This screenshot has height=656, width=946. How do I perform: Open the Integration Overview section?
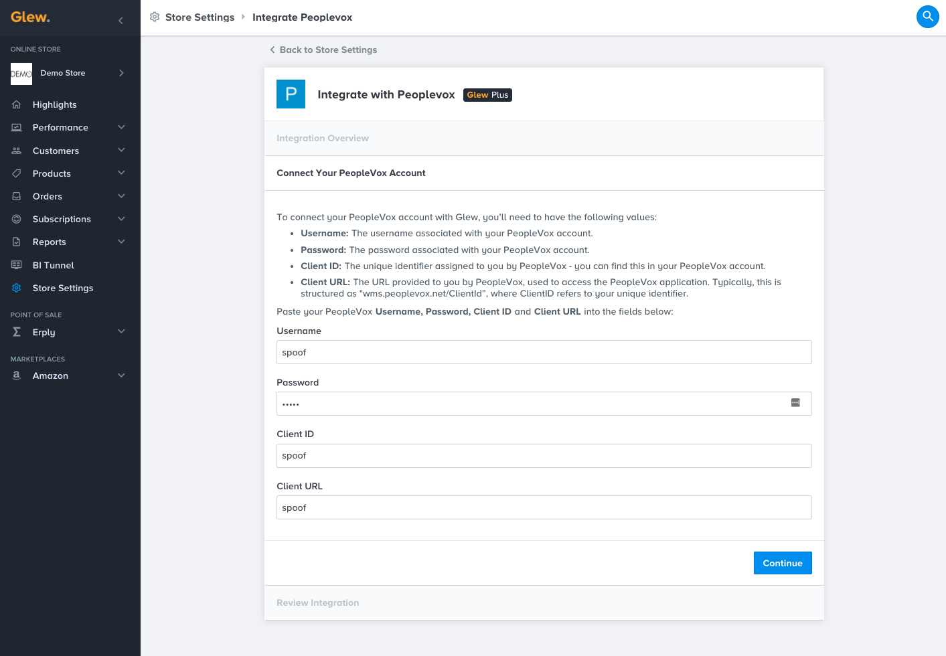(x=544, y=139)
